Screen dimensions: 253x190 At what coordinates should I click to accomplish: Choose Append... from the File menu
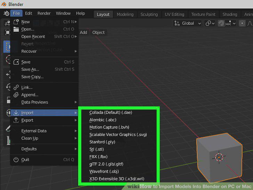(x=44, y=95)
